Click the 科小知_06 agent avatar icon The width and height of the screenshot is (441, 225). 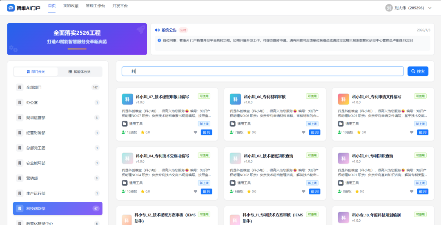[x=236, y=99]
